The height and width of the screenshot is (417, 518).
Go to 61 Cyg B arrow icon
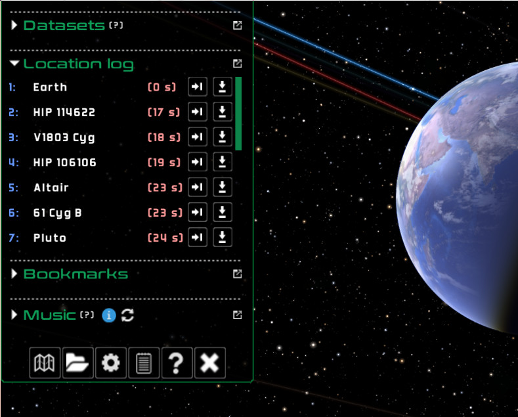[198, 212]
